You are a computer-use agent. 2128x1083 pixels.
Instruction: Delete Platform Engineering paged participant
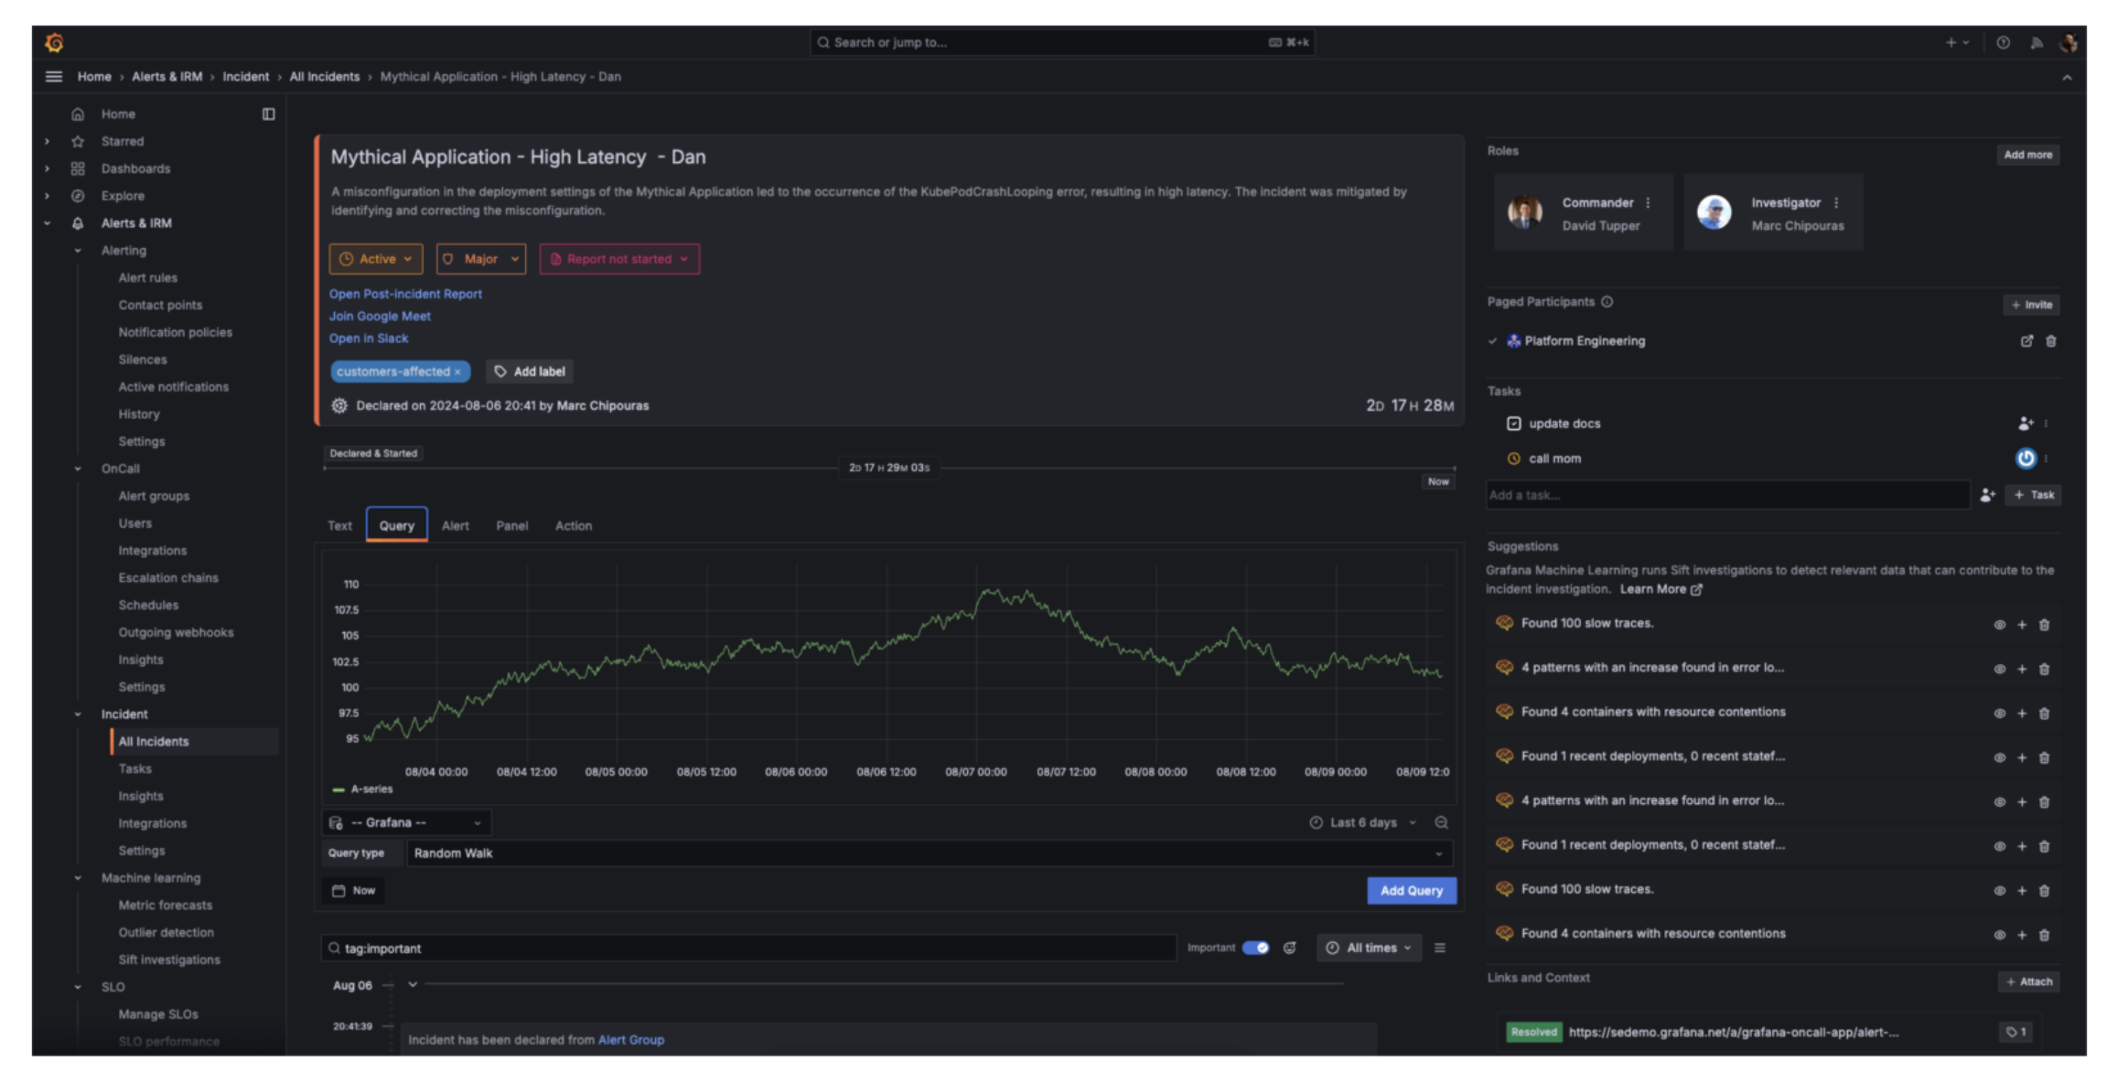pos(2050,341)
